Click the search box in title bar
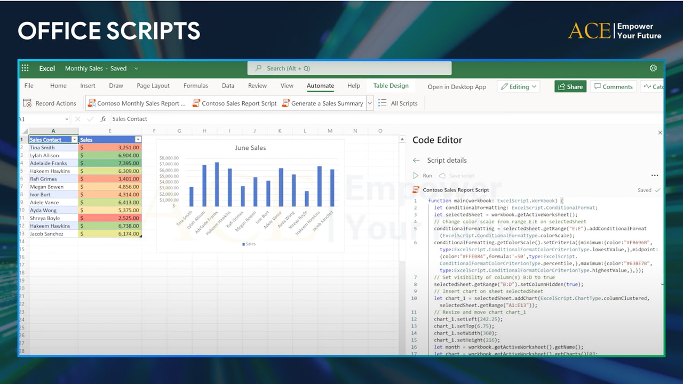683x384 pixels. pos(350,68)
